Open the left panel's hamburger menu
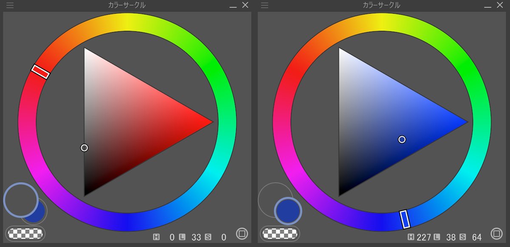Viewport: 510px width, 247px height. 9,6
